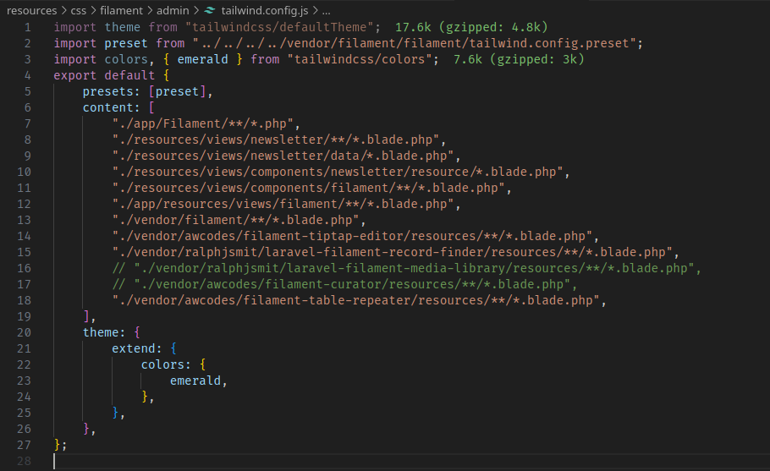Select 'tailwind.config.js' in breadcrumb
The width and height of the screenshot is (770, 471).
[x=265, y=10]
